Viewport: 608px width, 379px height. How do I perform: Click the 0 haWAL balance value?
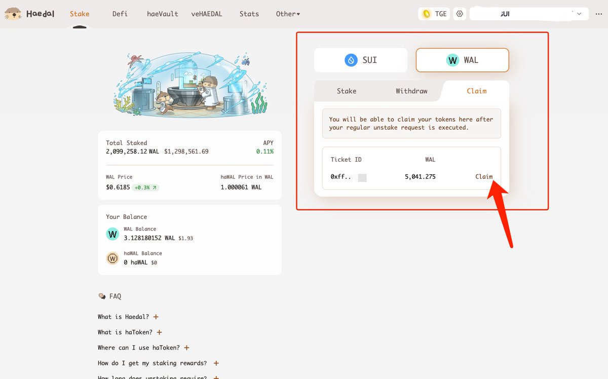(x=136, y=262)
